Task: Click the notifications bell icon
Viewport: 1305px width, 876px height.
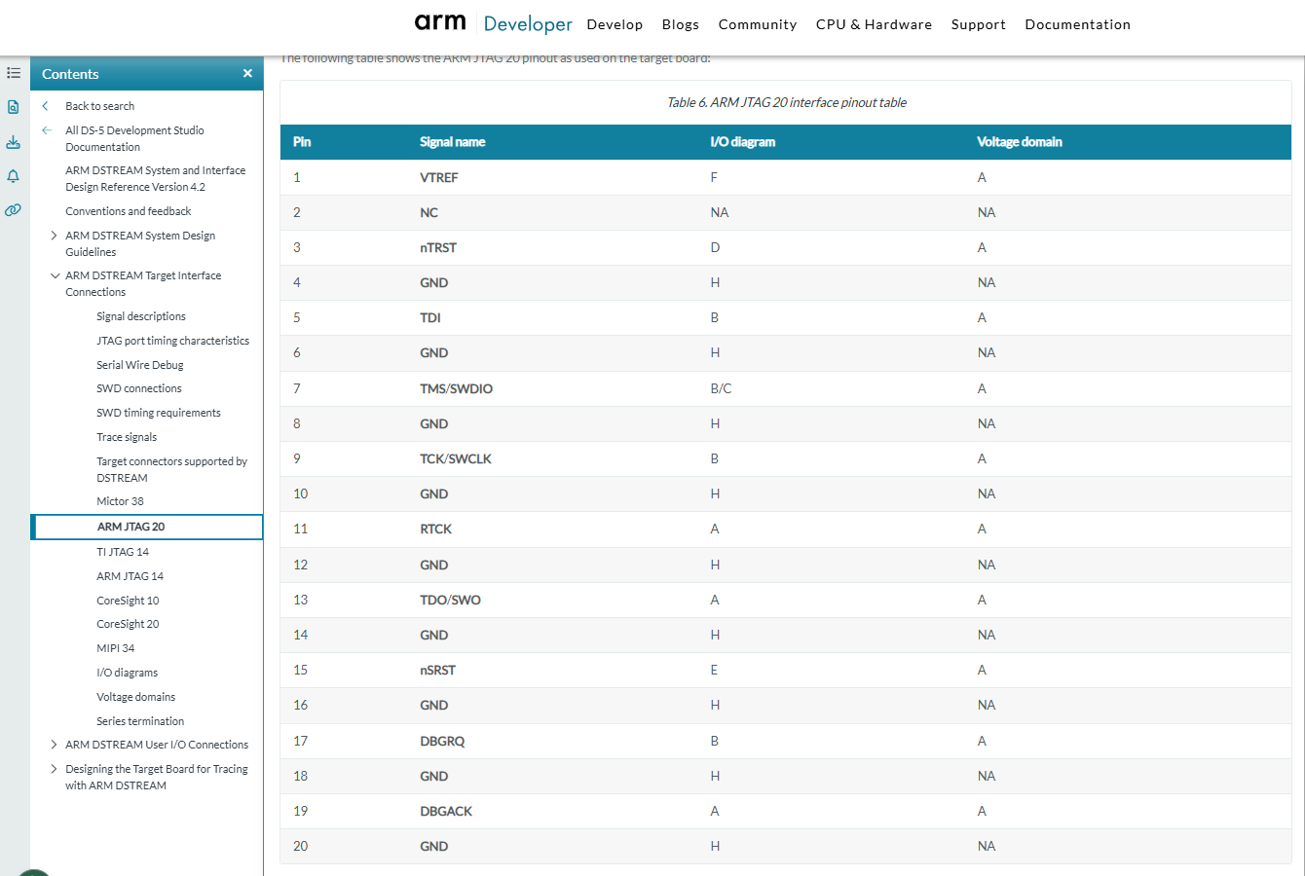Action: click(x=14, y=176)
